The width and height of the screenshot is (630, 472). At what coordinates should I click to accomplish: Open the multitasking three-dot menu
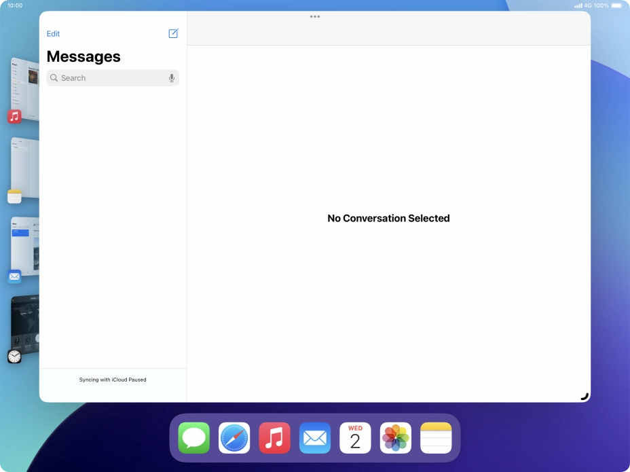pos(315,16)
